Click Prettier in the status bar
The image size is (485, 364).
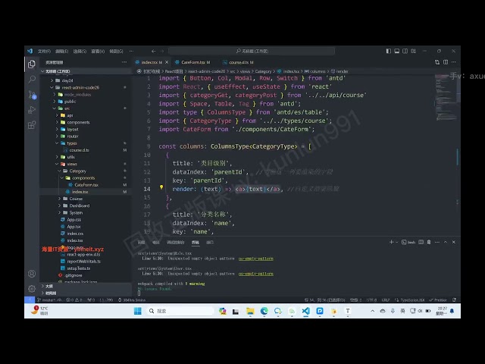438,300
